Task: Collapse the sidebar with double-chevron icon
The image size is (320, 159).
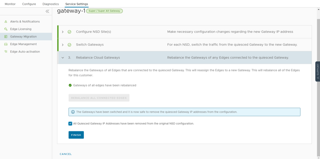Action: point(47,11)
